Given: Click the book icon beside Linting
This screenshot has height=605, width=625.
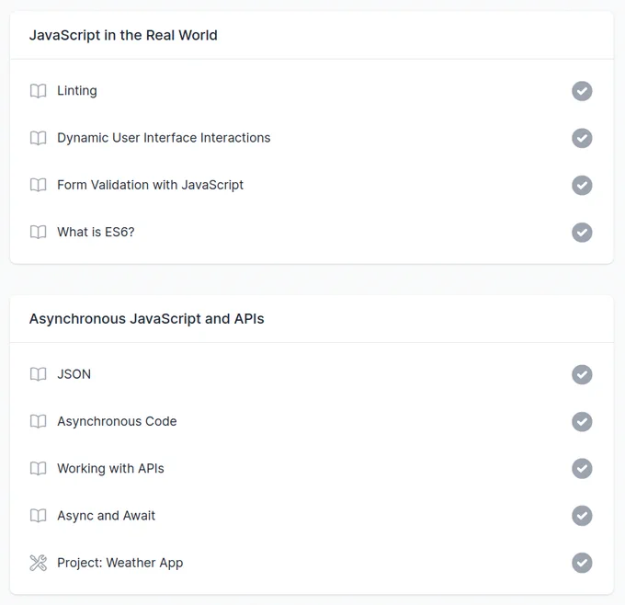Looking at the screenshot, I should pos(39,91).
